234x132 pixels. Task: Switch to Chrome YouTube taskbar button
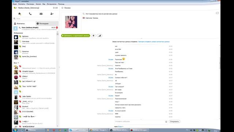(99, 130)
